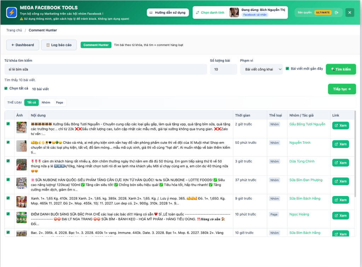Click the Facebook cá nhân account tag
362x267 pixels.
pos(255,15)
